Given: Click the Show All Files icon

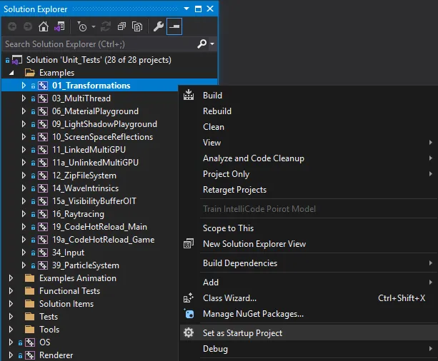Looking at the screenshot, I should 136,26.
